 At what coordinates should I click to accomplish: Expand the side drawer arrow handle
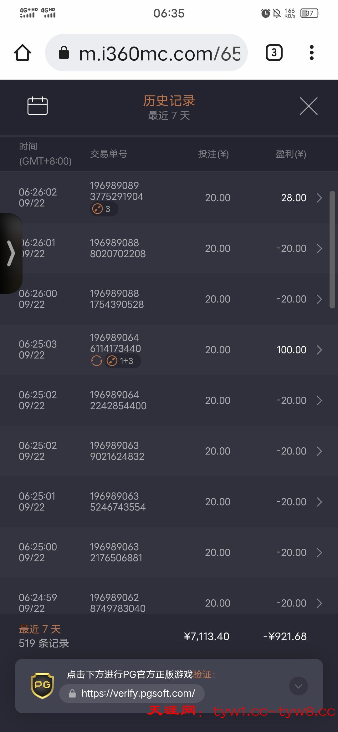tap(11, 253)
